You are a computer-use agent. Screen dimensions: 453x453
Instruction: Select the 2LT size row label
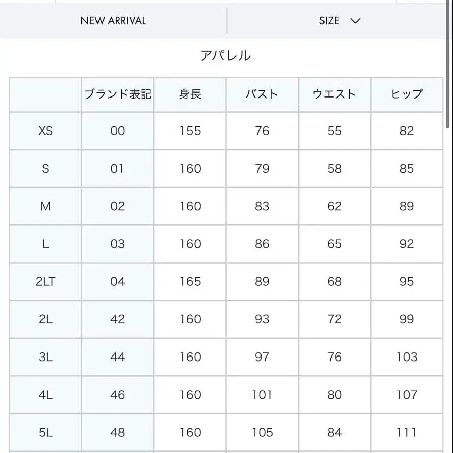(44, 281)
